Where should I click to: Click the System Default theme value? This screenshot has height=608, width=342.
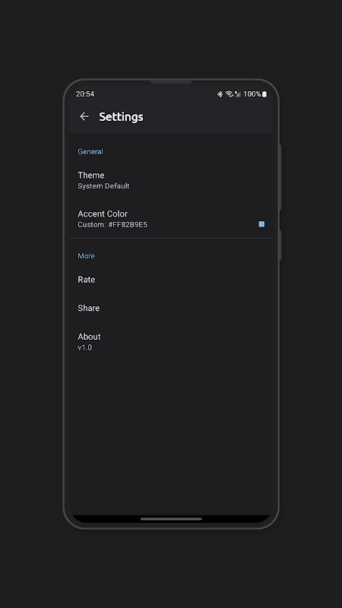pos(103,186)
